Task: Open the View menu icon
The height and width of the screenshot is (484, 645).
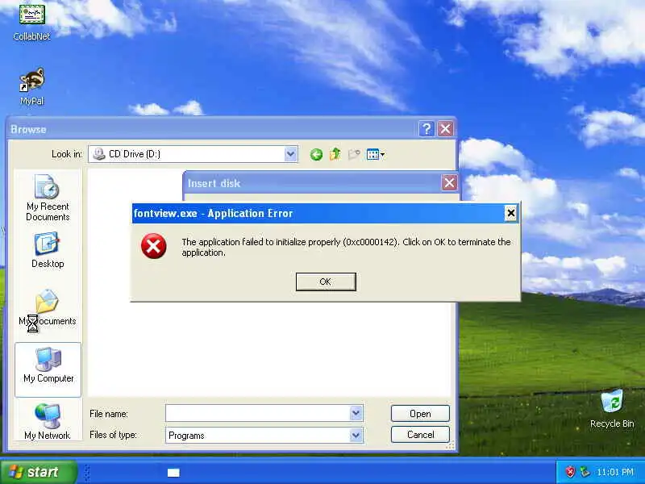Action: click(375, 155)
